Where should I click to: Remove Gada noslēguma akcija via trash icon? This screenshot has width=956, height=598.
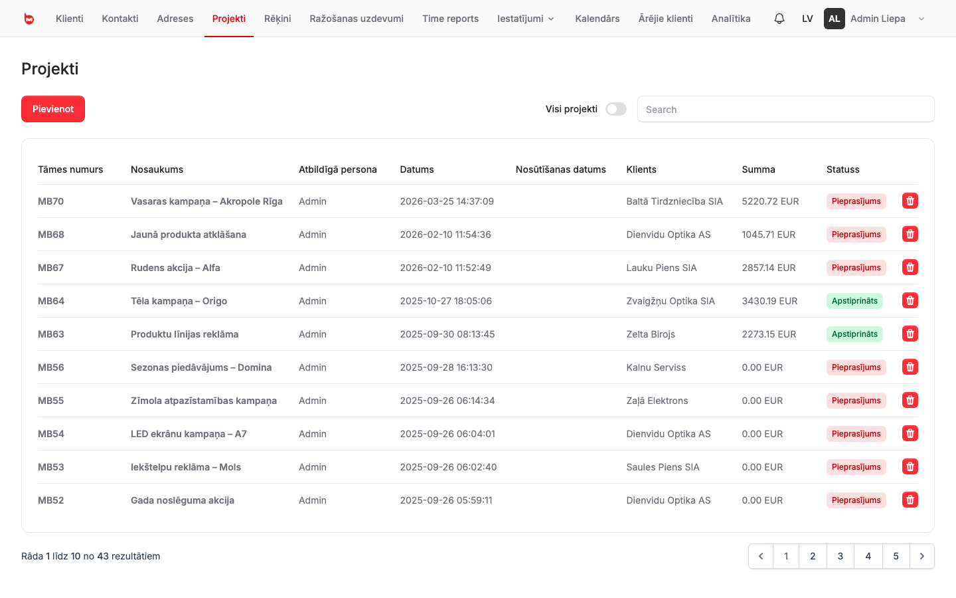point(910,500)
